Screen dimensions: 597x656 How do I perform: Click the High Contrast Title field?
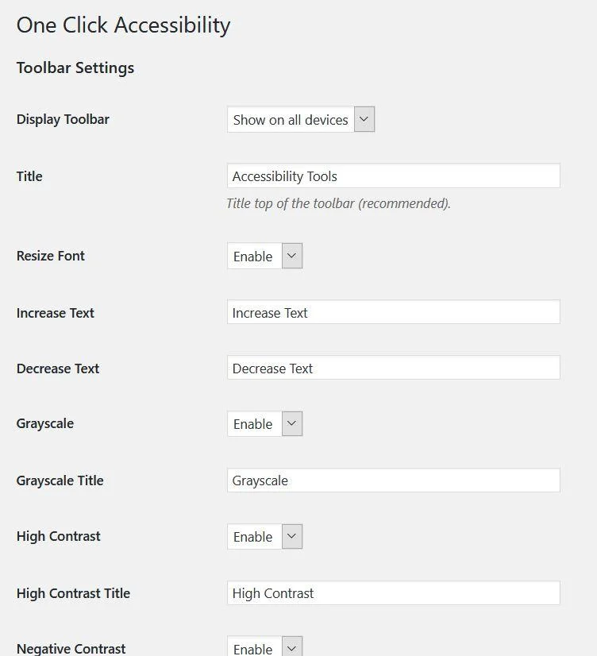coord(393,593)
